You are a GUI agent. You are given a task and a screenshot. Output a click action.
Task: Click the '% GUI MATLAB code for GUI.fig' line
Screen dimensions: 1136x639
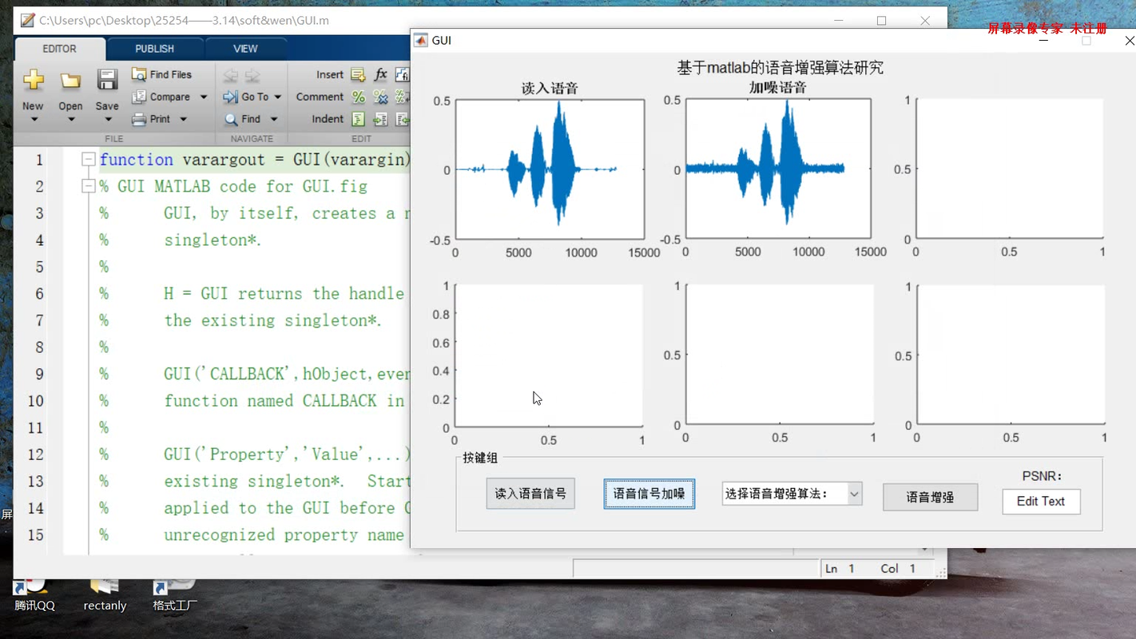[x=233, y=186]
